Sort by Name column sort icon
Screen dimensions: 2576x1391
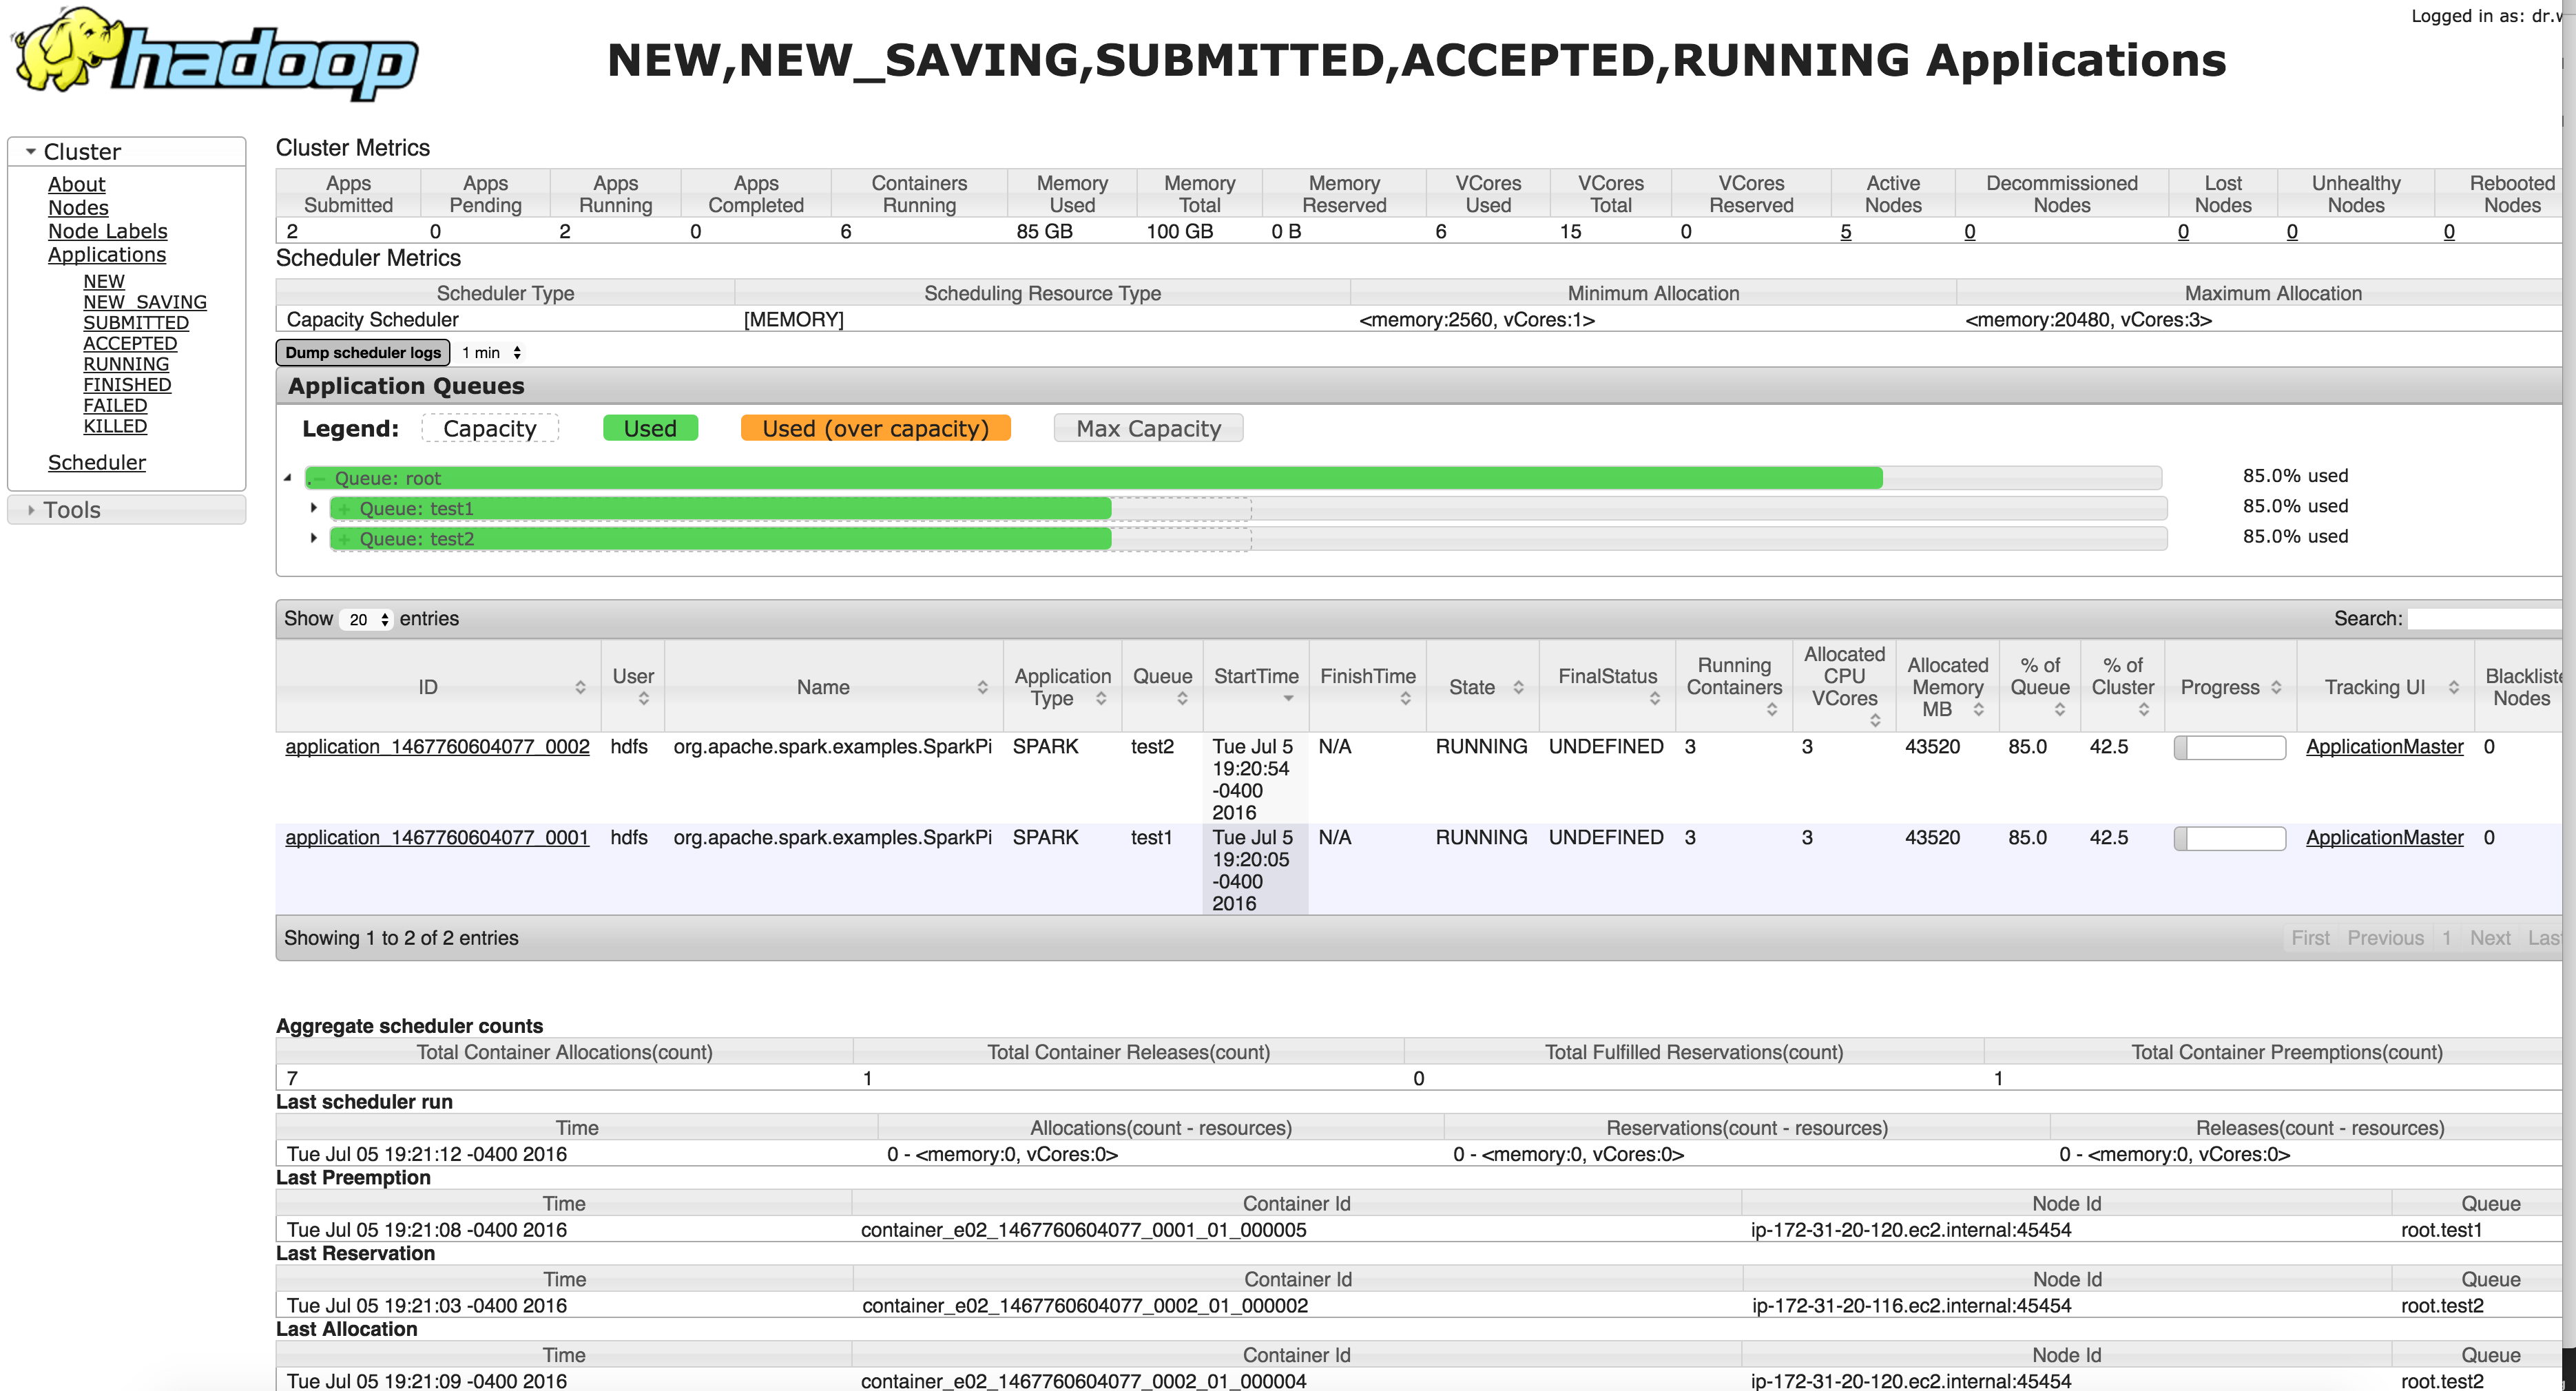tap(982, 687)
